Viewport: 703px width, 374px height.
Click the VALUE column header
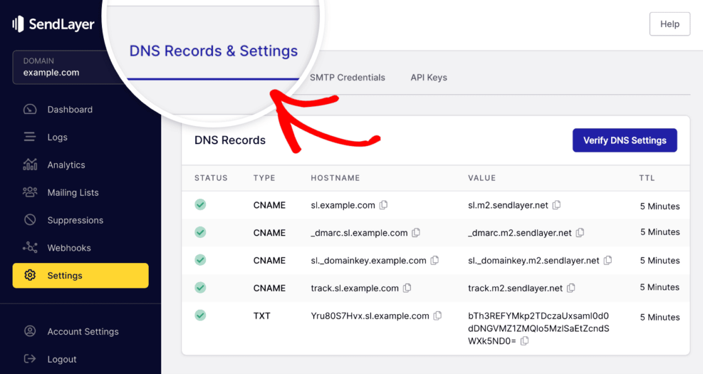[x=482, y=178]
